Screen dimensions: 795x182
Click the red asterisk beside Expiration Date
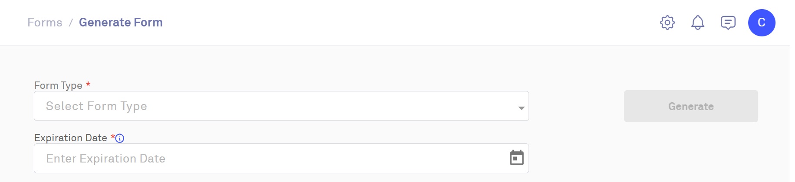pyautogui.click(x=112, y=137)
